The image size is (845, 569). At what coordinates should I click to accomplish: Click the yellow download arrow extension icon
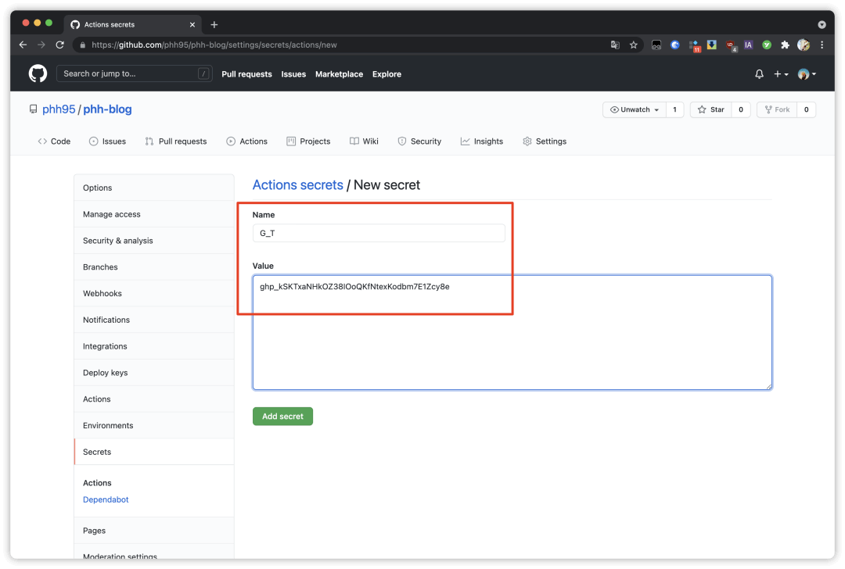[x=712, y=45]
